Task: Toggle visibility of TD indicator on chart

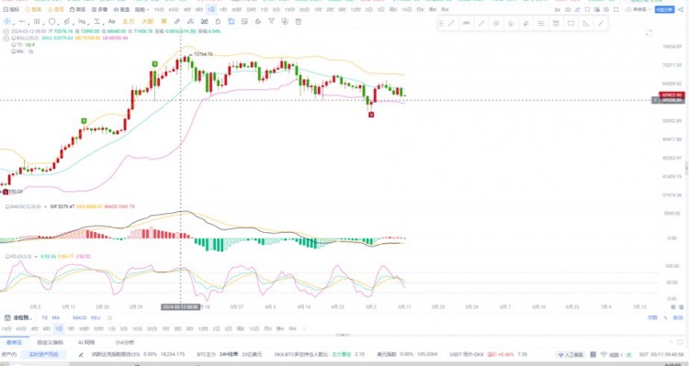Action: pyautogui.click(x=14, y=45)
